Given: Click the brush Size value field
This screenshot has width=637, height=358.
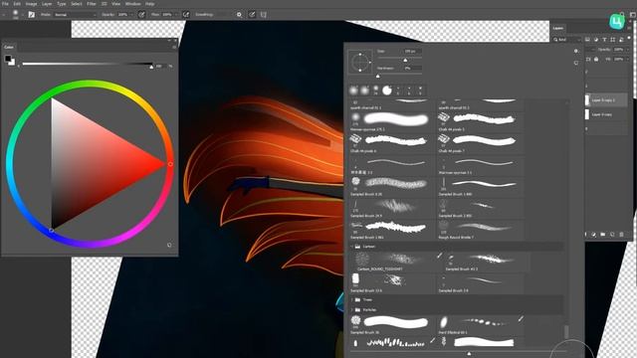Looking at the screenshot, I should click(x=412, y=52).
